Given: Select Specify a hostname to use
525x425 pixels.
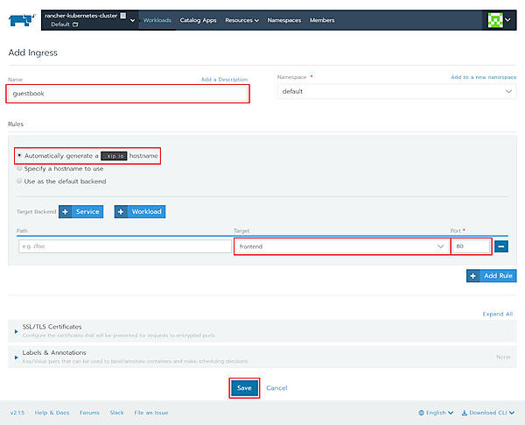Looking at the screenshot, I should 19,168.
